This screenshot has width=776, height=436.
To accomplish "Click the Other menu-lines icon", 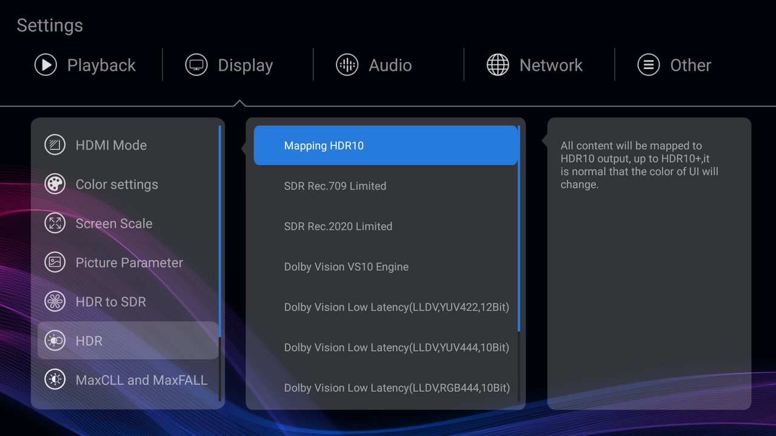I will 649,65.
